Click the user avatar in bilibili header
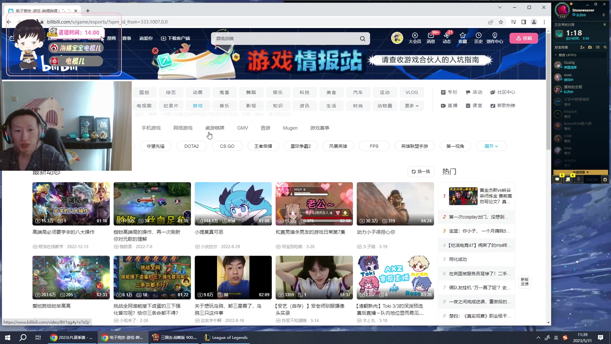The height and width of the screenshot is (344, 611). [397, 38]
